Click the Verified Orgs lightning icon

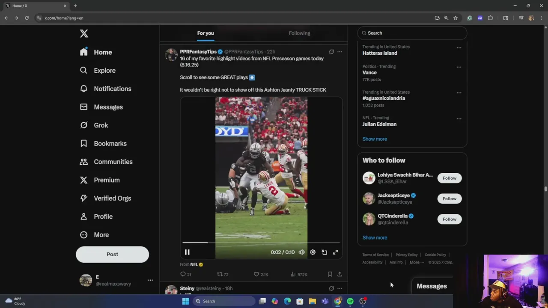tap(84, 198)
